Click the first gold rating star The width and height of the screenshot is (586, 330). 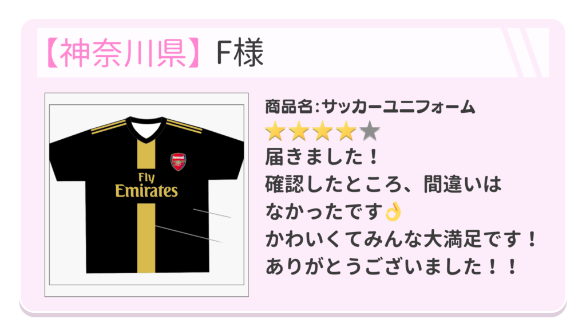click(275, 131)
